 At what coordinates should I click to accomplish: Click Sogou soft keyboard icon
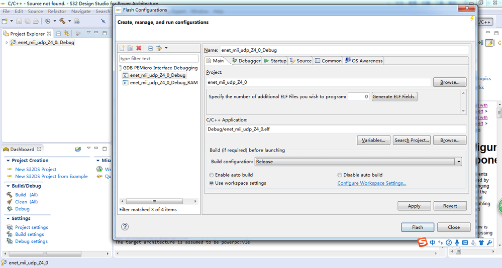(x=465, y=243)
